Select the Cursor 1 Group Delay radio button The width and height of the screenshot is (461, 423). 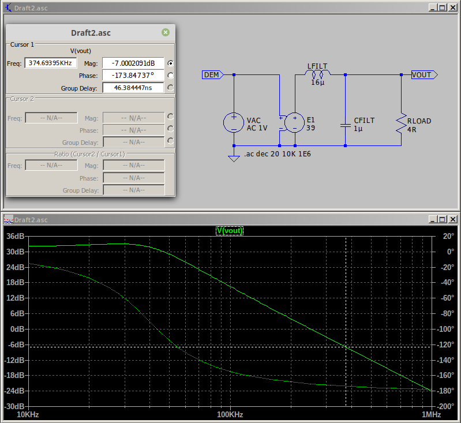point(171,88)
